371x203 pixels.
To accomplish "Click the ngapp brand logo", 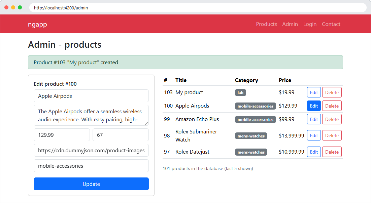I will tap(37, 24).
